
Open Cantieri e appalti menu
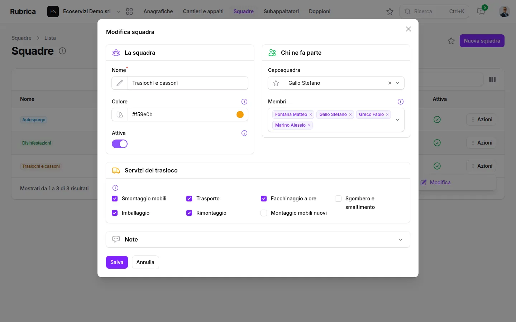(203, 11)
